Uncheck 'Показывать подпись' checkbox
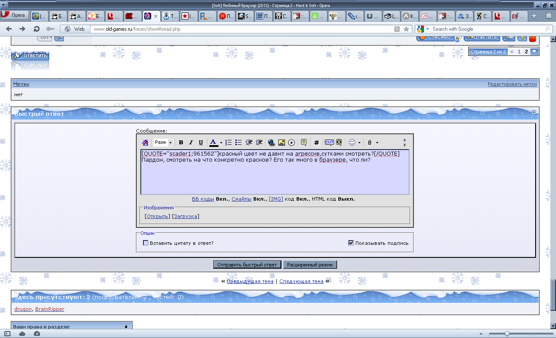This screenshot has width=556, height=338. 351,243
